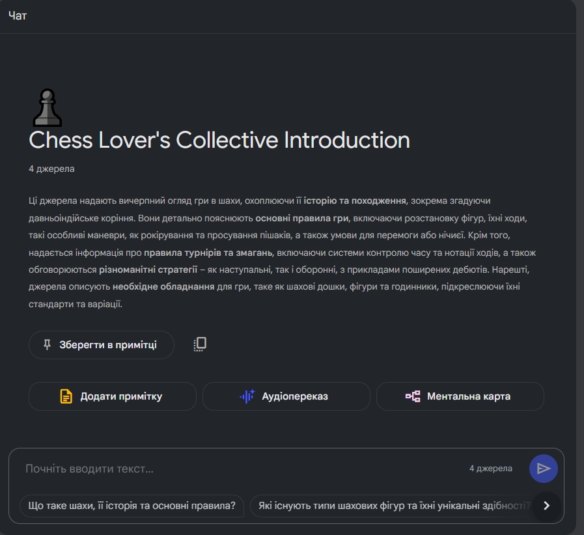Create the Ментальна карта mind map

tap(460, 396)
